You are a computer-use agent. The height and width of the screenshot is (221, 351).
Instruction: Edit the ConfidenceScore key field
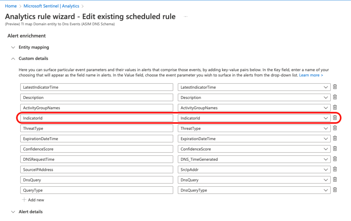96,149
